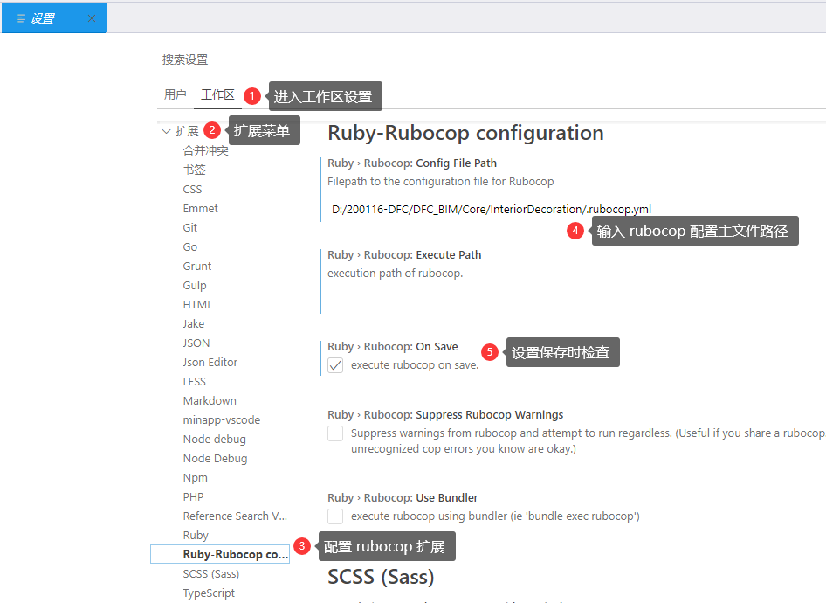Image resolution: width=826 pixels, height=603 pixels.
Task: Select 合并冲突 in the settings tree
Action: (x=206, y=151)
